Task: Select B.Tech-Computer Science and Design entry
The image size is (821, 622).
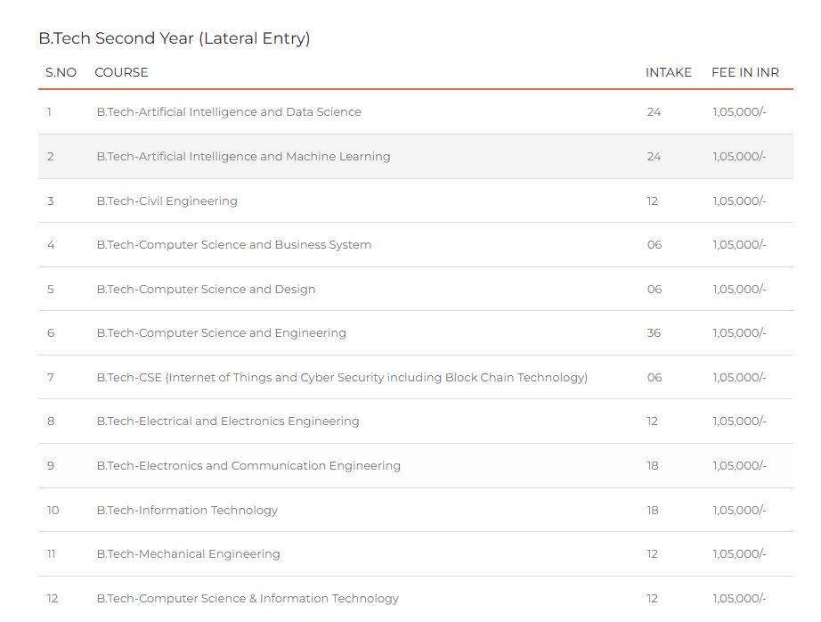Action: (x=206, y=290)
